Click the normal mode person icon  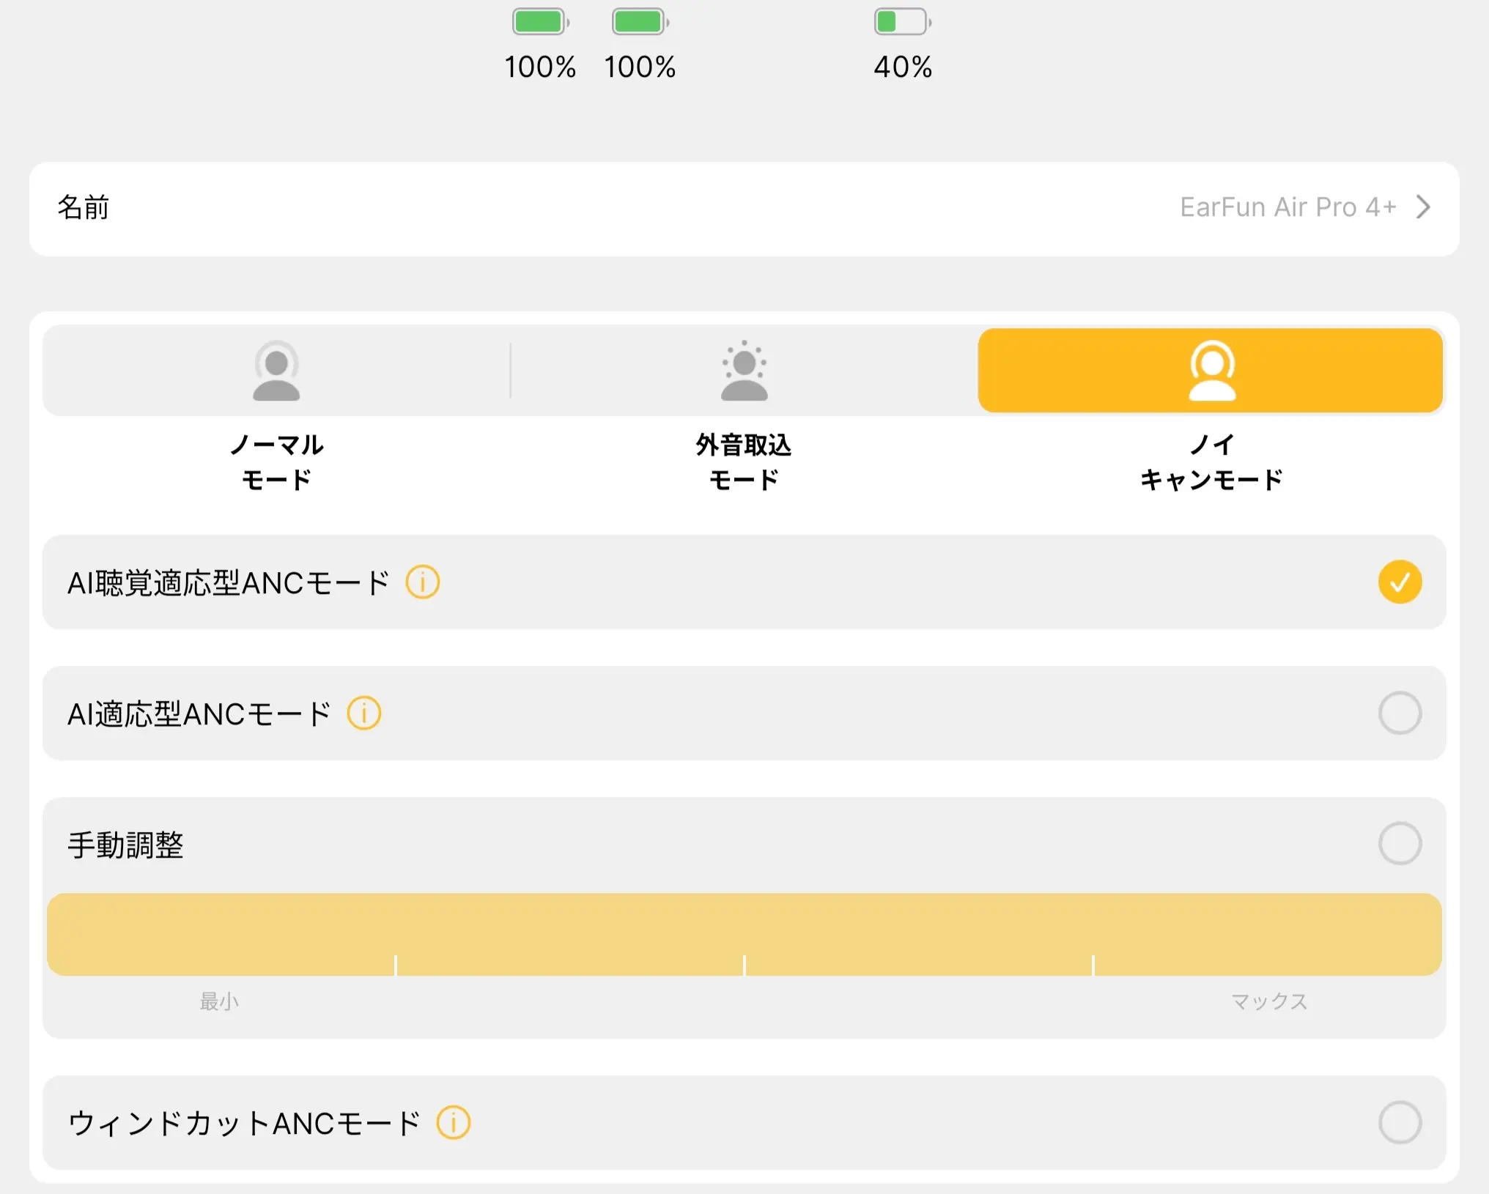coord(276,371)
